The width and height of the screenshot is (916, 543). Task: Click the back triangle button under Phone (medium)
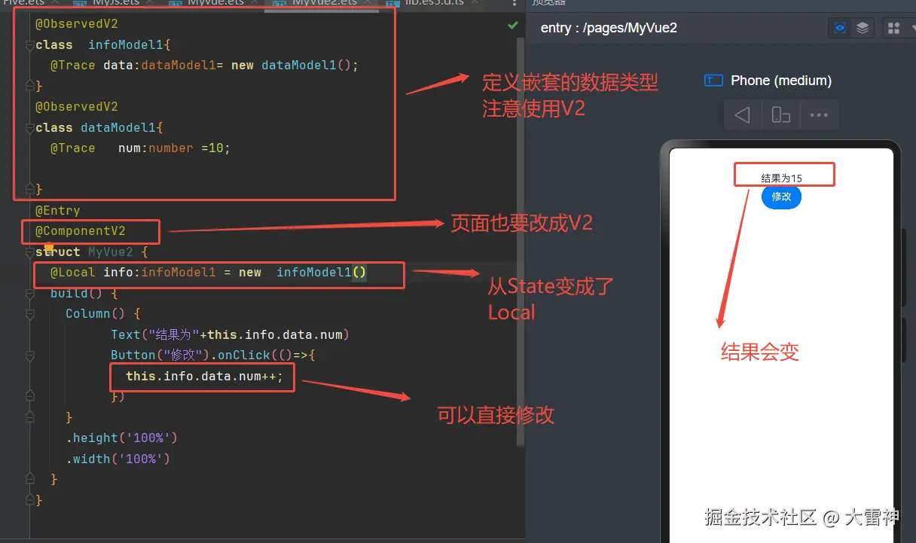pyautogui.click(x=742, y=115)
